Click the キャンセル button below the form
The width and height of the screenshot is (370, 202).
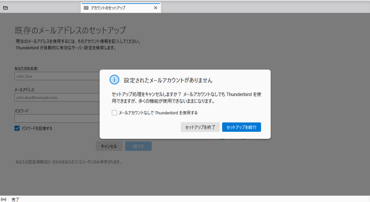pyautogui.click(x=109, y=146)
